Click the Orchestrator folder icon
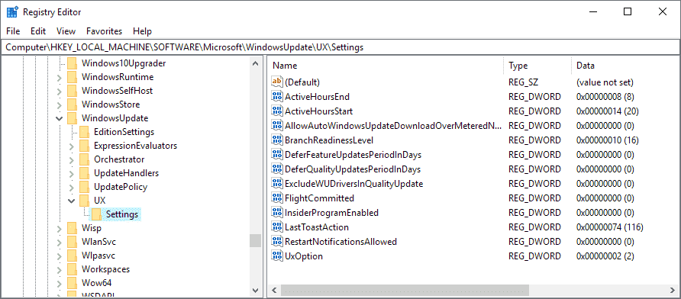The image size is (681, 299). point(84,159)
